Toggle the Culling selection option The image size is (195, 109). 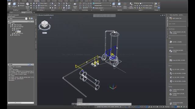coord(114,5)
